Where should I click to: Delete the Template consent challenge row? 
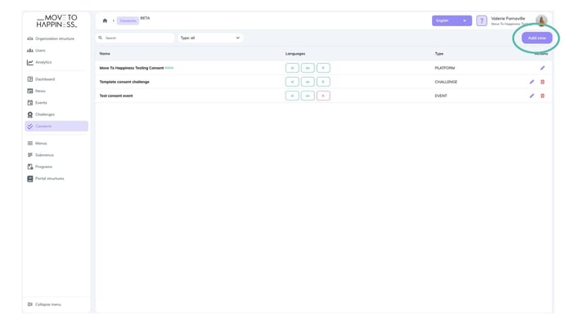[543, 82]
